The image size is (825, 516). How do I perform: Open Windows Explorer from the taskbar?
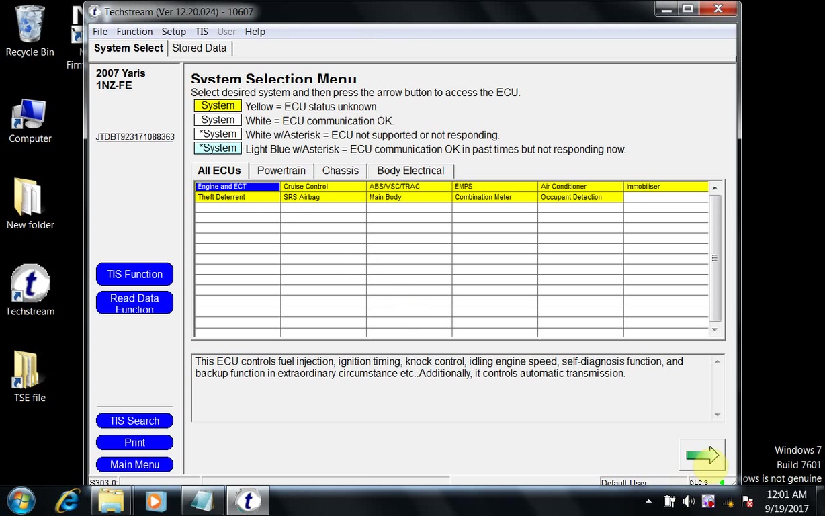(x=111, y=501)
